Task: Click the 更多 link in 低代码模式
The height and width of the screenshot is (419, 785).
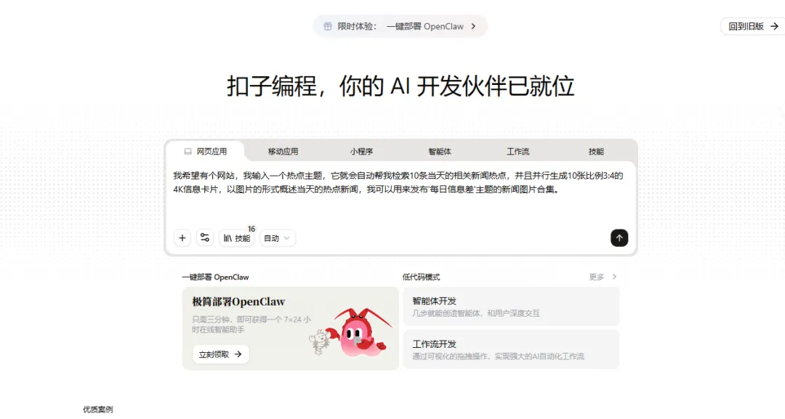Action: point(596,277)
